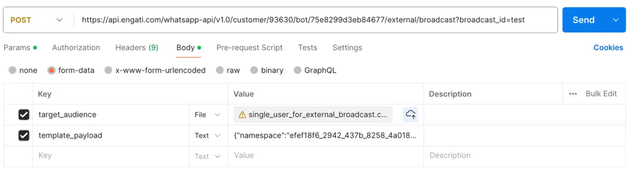Image resolution: width=632 pixels, height=171 pixels.
Task: Click Bulk Edit for form data
Action: (x=601, y=94)
